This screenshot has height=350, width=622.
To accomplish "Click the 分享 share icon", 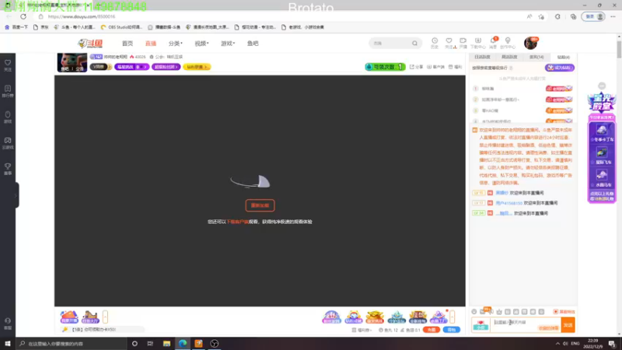I will pyautogui.click(x=417, y=67).
